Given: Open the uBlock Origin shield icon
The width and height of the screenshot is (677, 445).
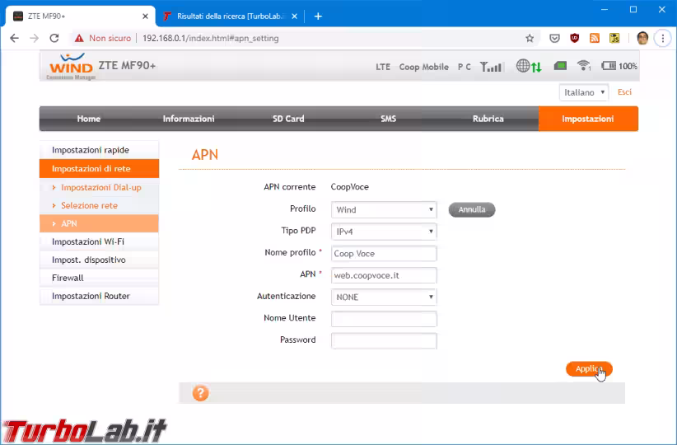Looking at the screenshot, I should coord(574,38).
